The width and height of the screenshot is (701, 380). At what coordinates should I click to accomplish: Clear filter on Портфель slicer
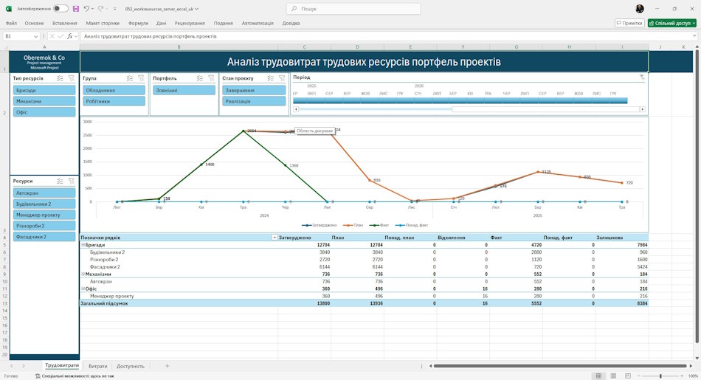(211, 78)
